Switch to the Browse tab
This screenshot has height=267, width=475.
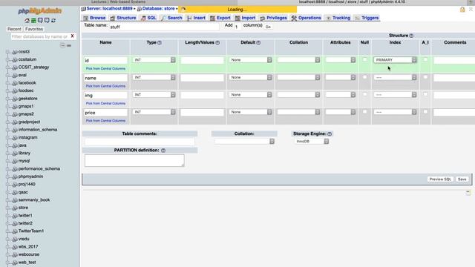point(94,18)
